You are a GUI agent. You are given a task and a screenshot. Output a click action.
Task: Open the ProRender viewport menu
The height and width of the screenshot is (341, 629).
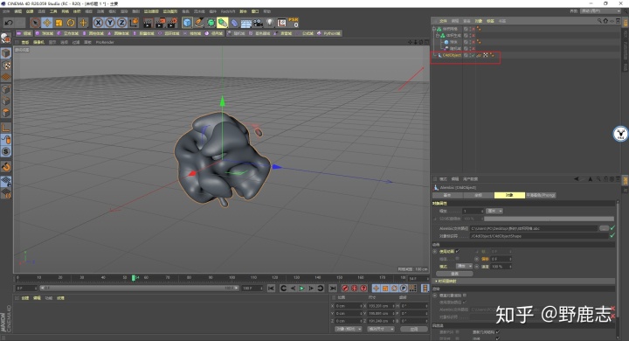(x=105, y=42)
